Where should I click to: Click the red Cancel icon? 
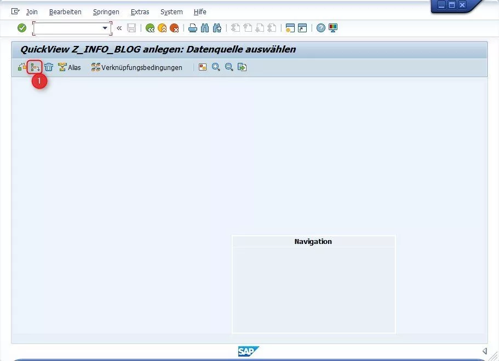click(174, 28)
